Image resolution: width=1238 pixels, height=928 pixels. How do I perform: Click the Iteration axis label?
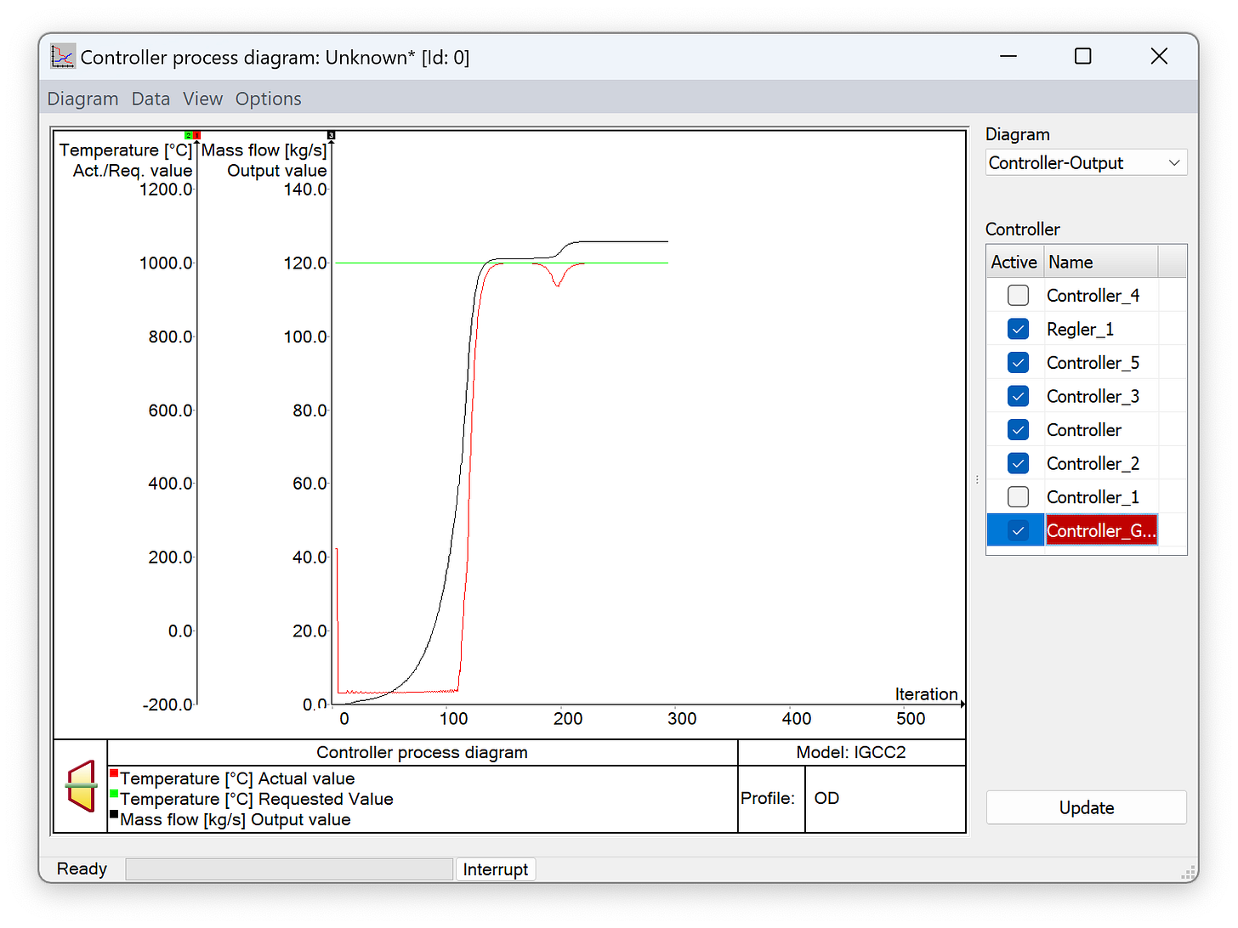click(x=926, y=694)
